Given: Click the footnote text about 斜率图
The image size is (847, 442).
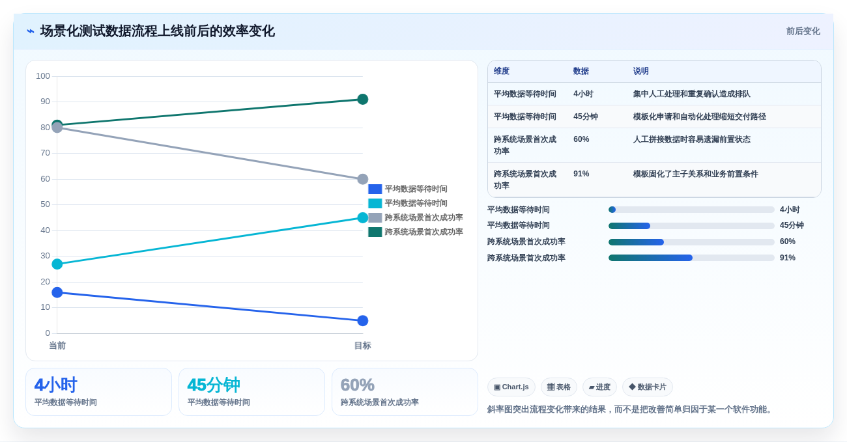Looking at the screenshot, I should pos(631,409).
